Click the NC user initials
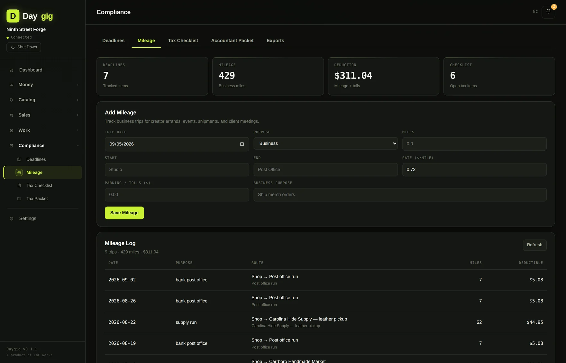This screenshot has height=363, width=566. (535, 12)
